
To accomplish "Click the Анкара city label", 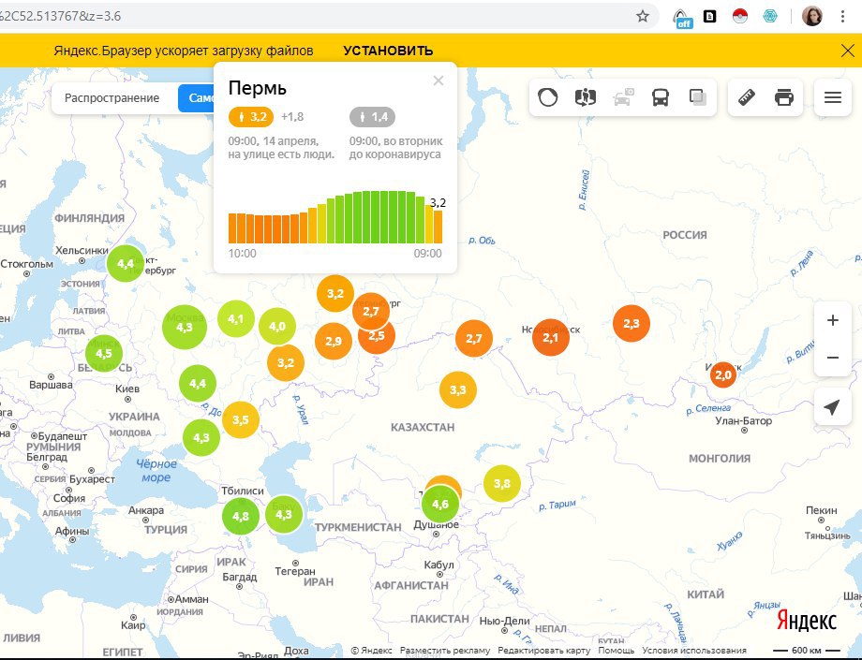I will pos(145,510).
